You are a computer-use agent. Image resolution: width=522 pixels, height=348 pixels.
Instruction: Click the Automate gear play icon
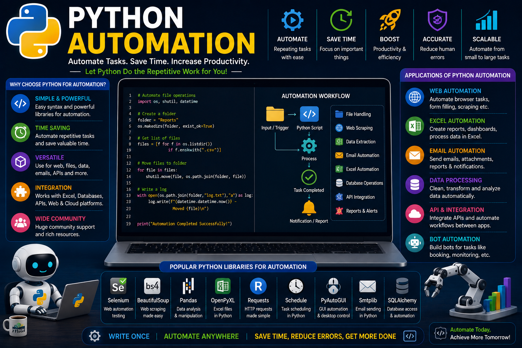(292, 20)
